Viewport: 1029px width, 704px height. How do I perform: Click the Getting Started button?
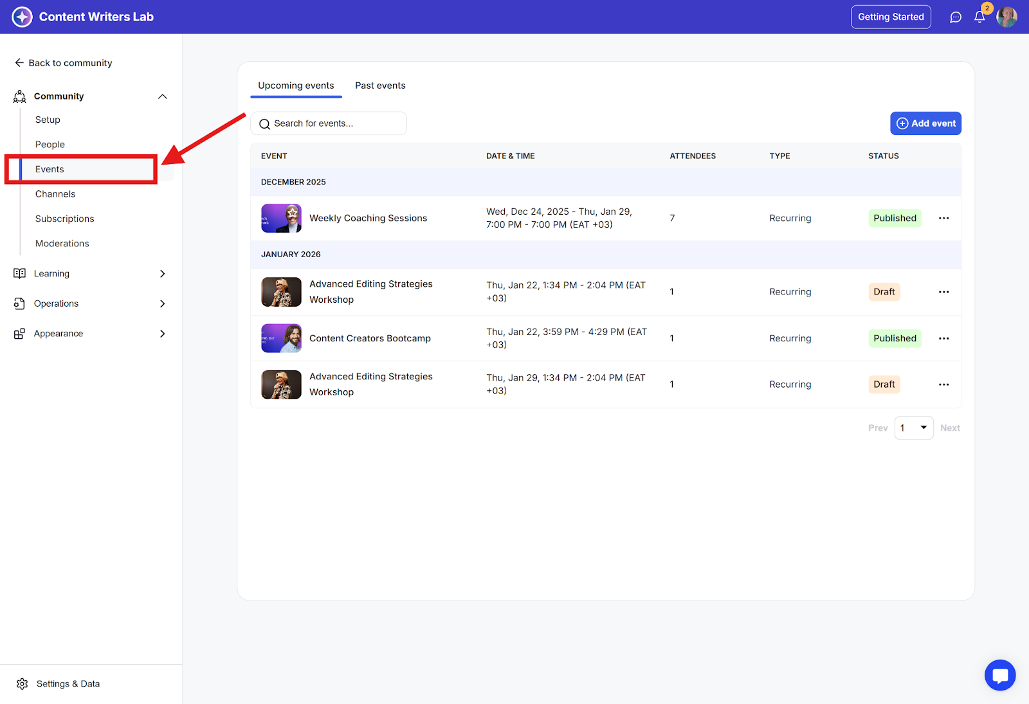[x=891, y=17]
